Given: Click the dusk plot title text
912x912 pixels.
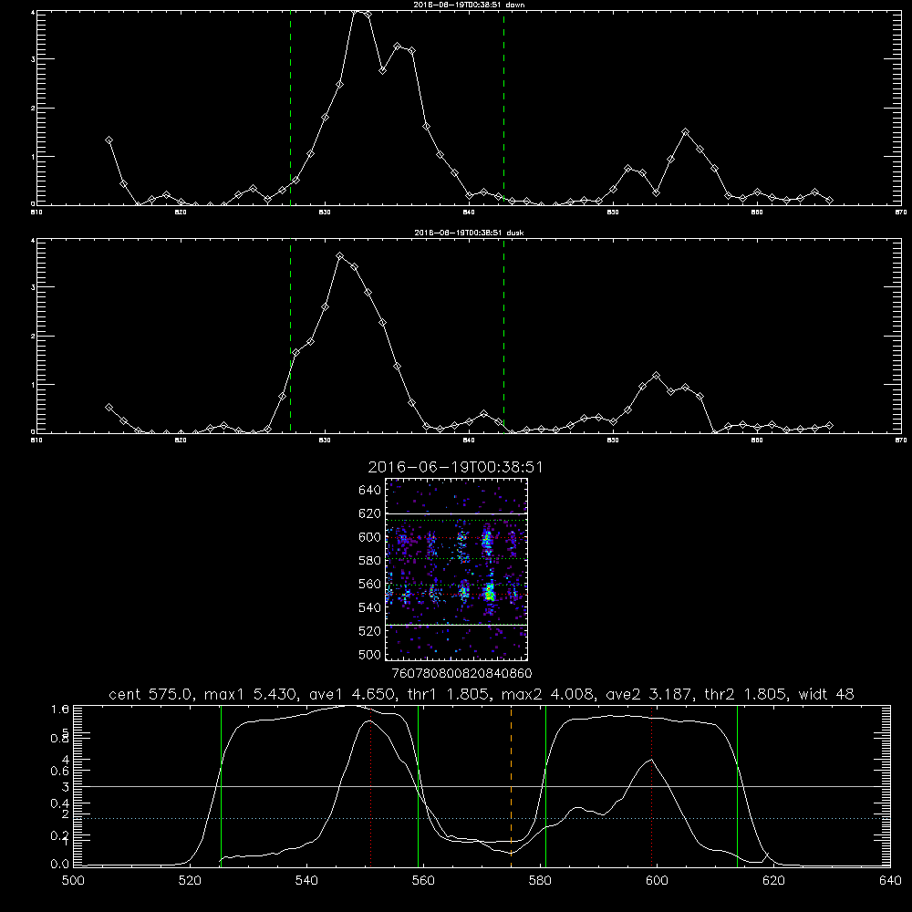Looking at the screenshot, I should pos(469,233).
